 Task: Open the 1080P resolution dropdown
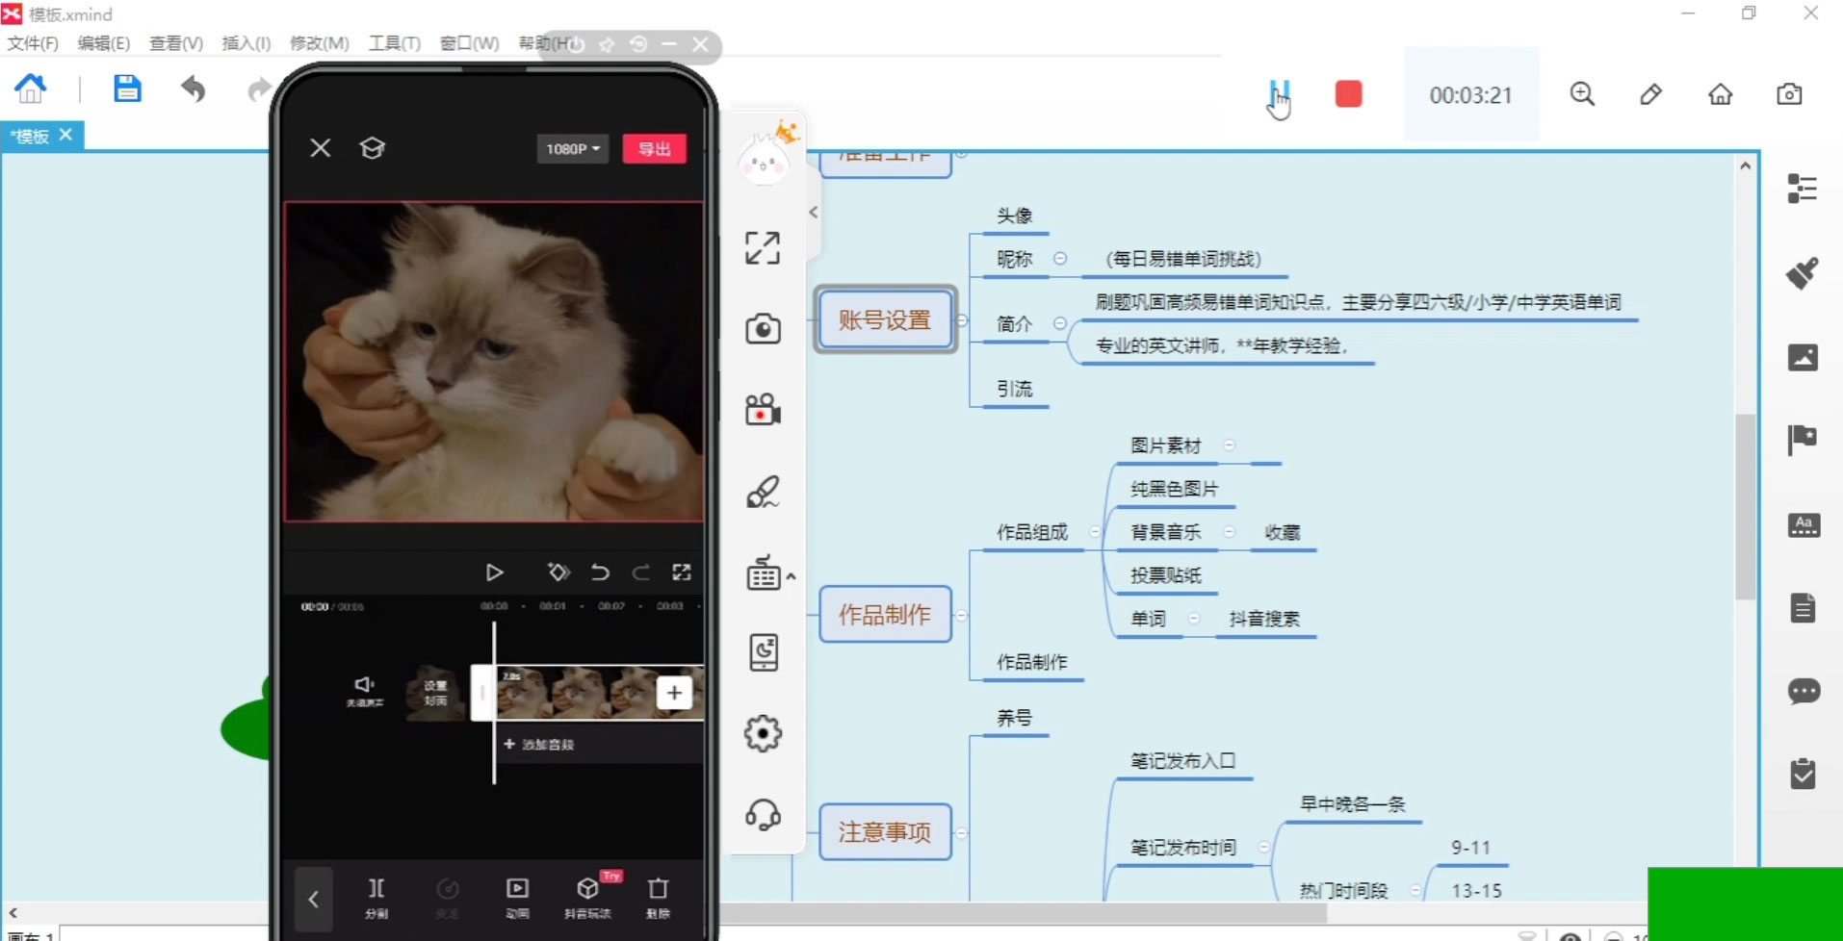[572, 149]
